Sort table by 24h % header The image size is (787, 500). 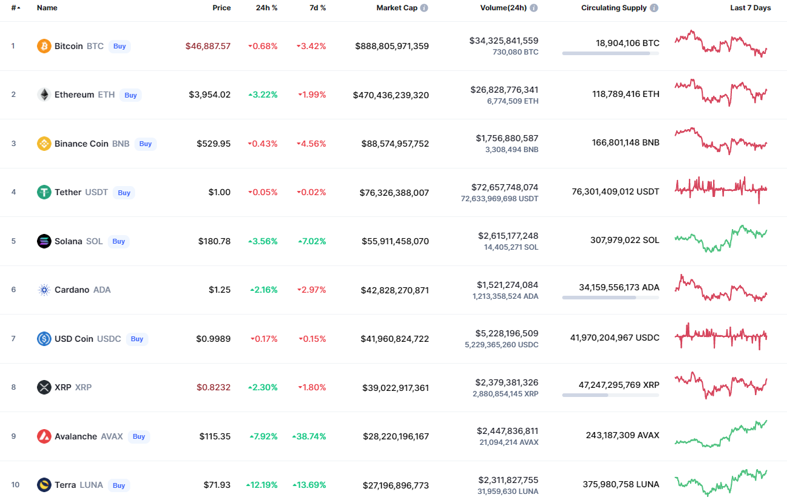(x=267, y=8)
